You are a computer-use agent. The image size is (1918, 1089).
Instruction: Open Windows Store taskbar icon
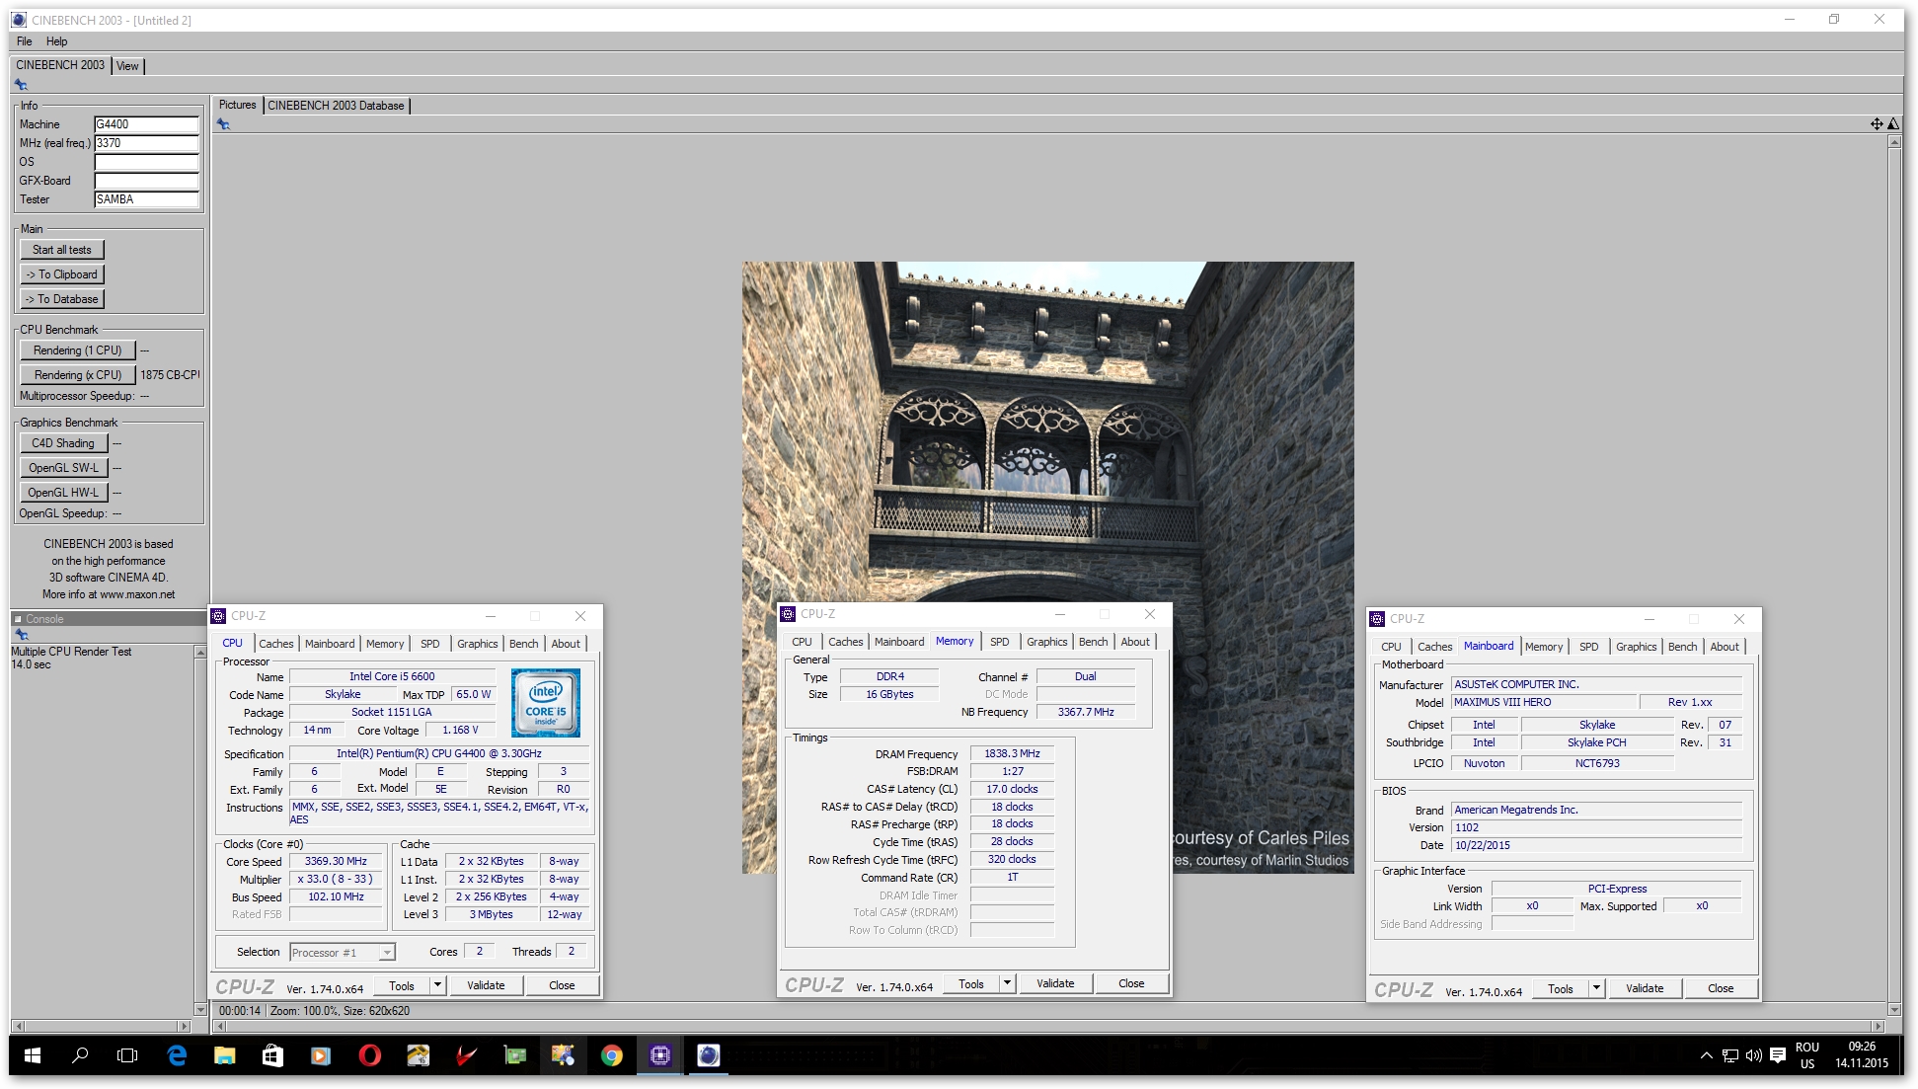(x=272, y=1055)
